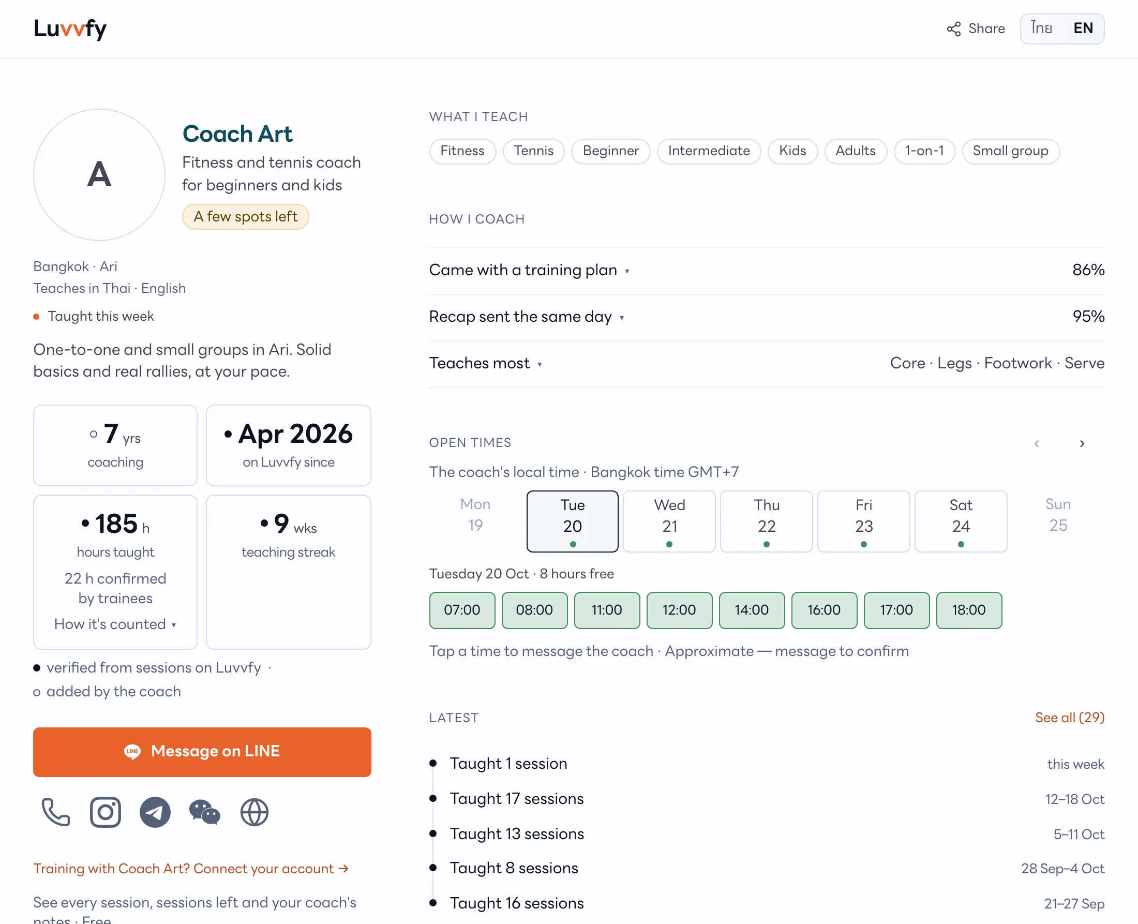Open the See all (29) link
The image size is (1138, 924).
(1069, 718)
